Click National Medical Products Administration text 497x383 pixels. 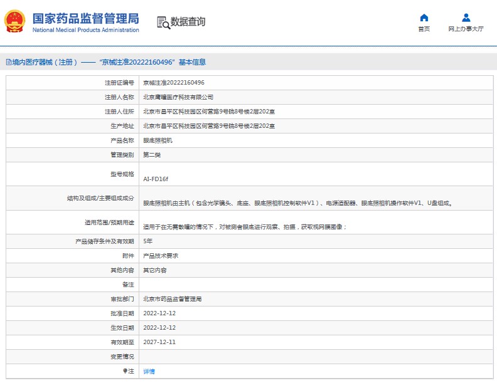pos(85,30)
